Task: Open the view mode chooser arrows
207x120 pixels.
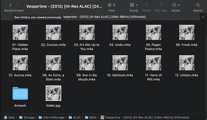Action: (114, 5)
